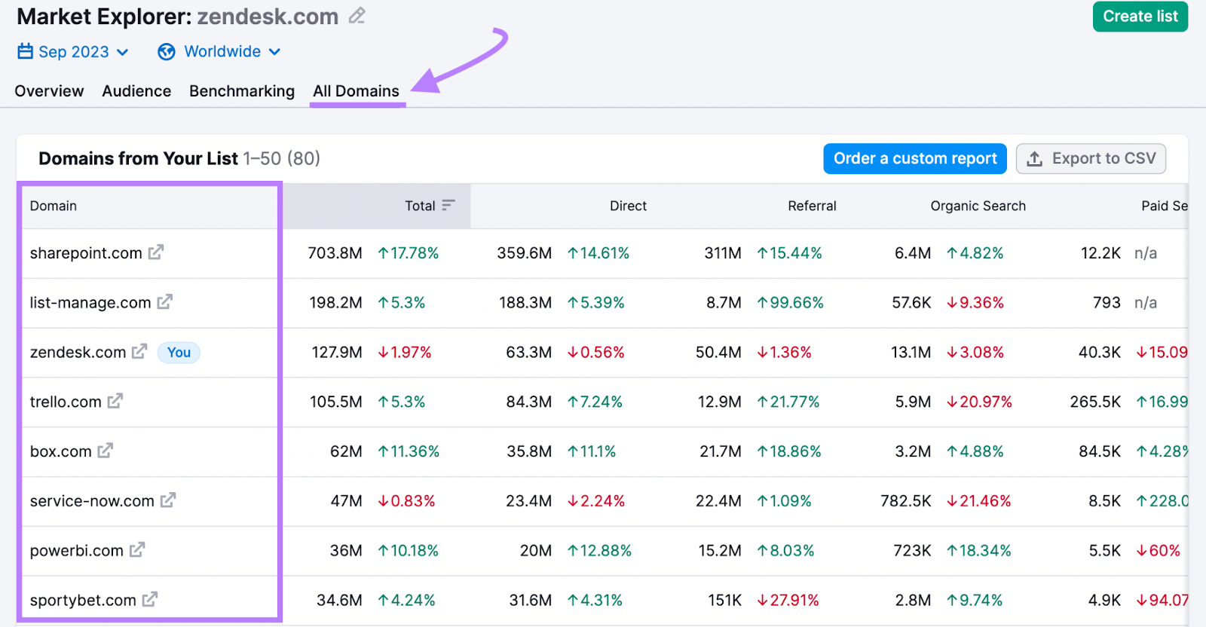The width and height of the screenshot is (1206, 627).
Task: Click service-now.com total change 0.83%
Action: pyautogui.click(x=406, y=501)
